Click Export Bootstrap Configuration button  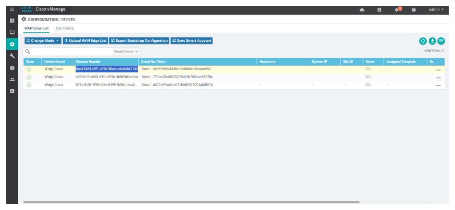pos(139,40)
